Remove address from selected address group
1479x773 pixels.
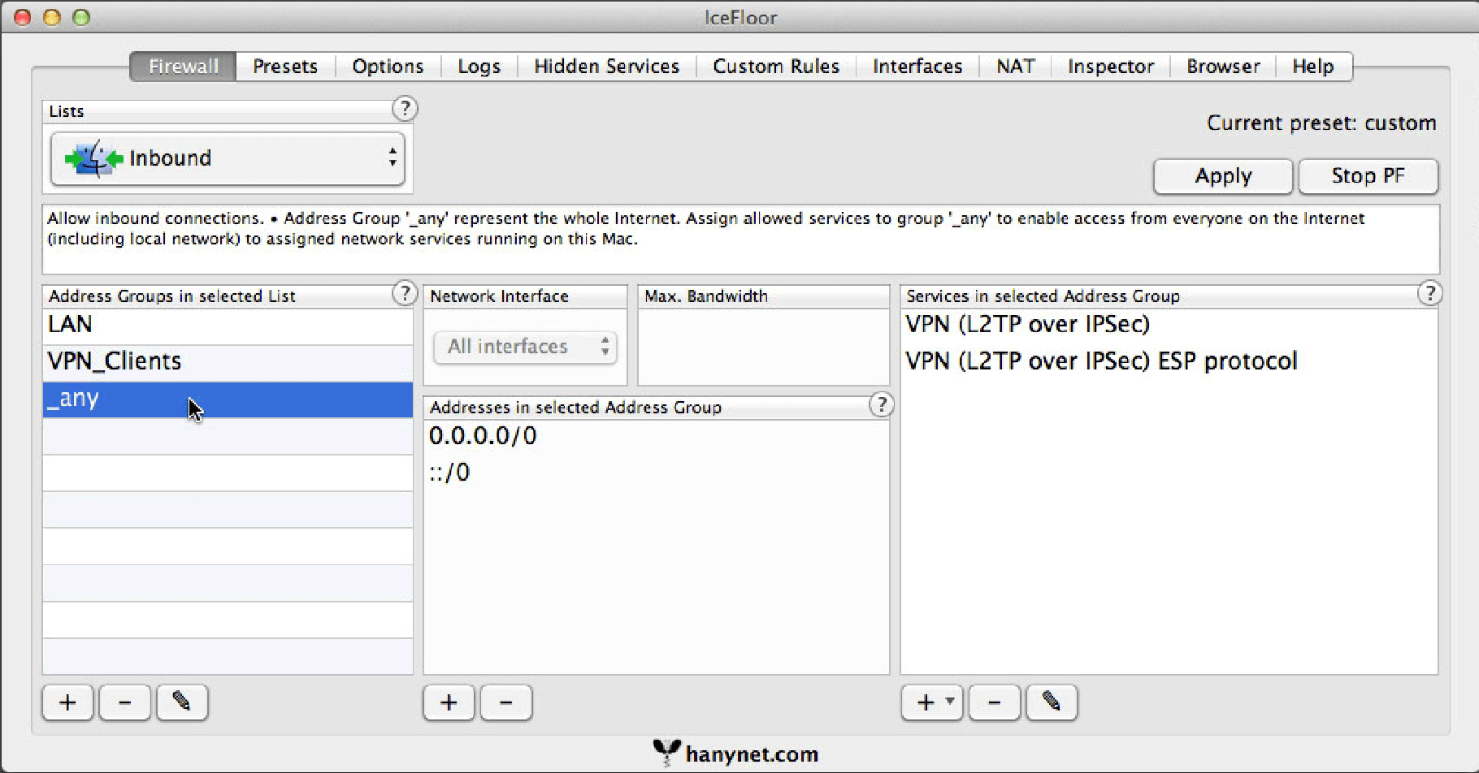(505, 702)
